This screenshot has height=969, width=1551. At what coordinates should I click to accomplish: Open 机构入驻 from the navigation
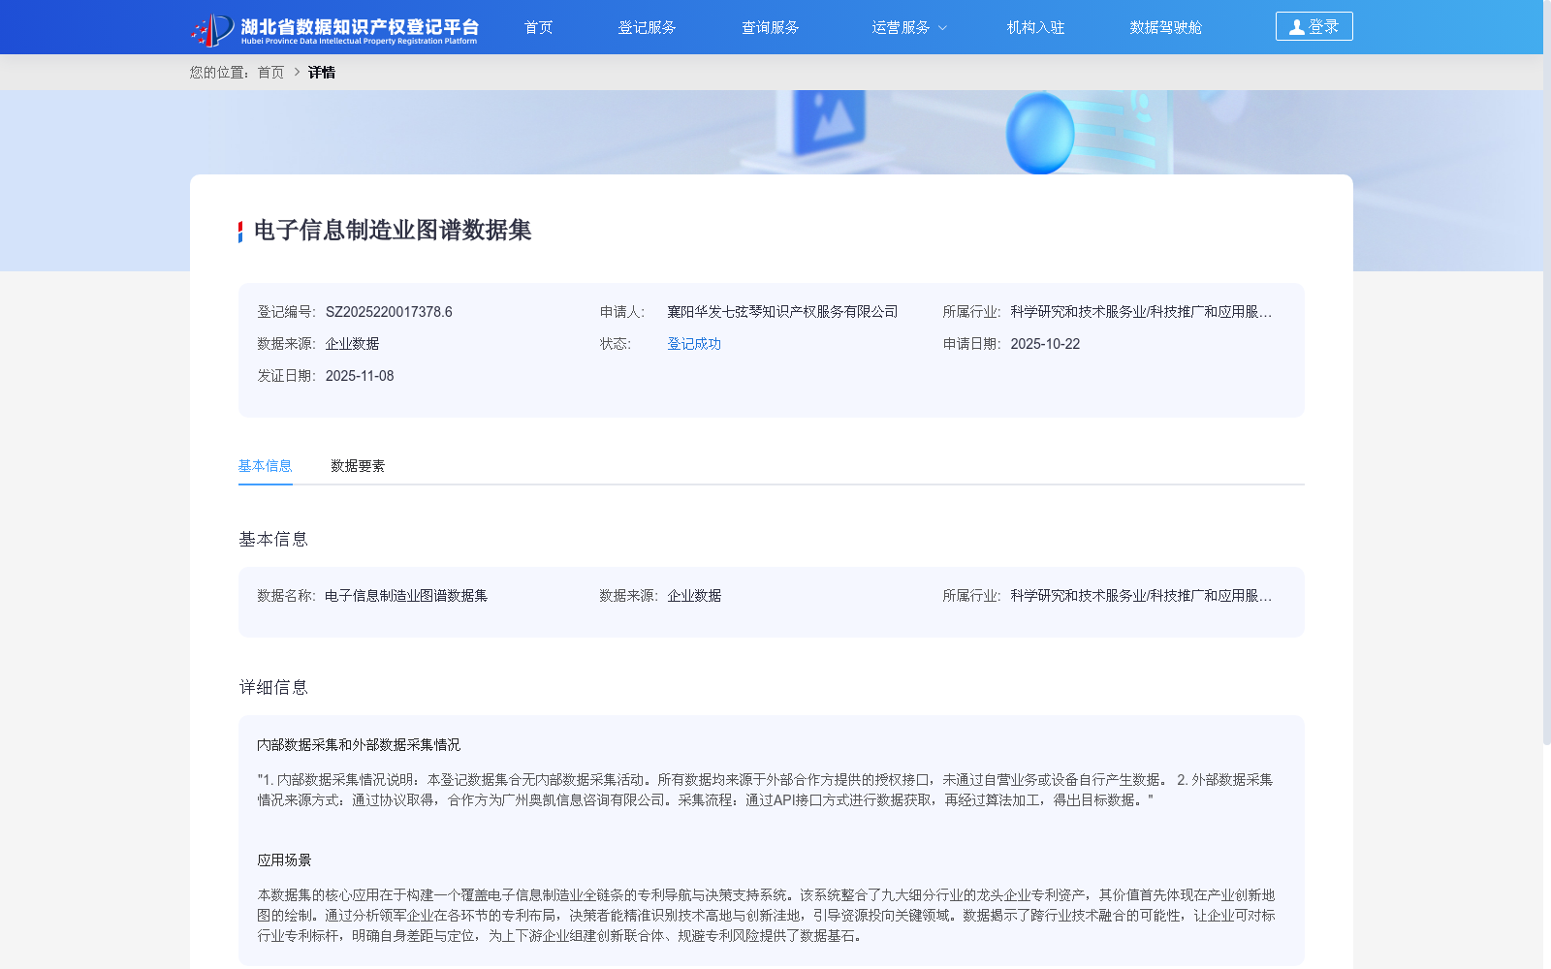click(1034, 27)
